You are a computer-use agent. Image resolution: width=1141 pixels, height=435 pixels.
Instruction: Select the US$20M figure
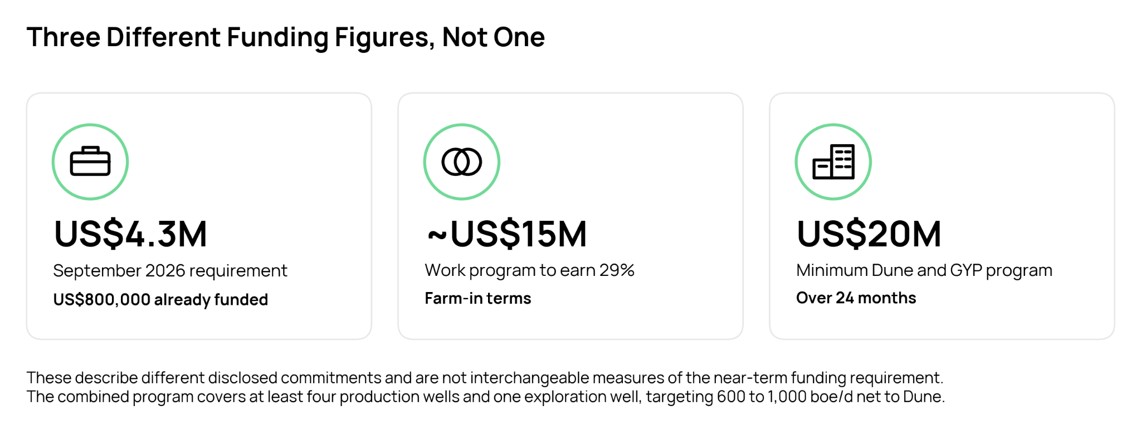[x=869, y=234]
